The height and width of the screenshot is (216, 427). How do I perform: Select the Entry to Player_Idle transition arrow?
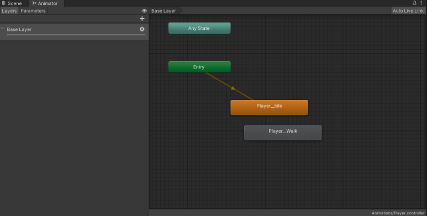click(x=233, y=88)
